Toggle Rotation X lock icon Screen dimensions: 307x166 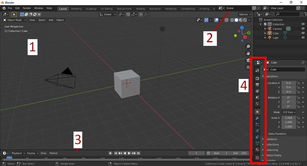pos(298,98)
